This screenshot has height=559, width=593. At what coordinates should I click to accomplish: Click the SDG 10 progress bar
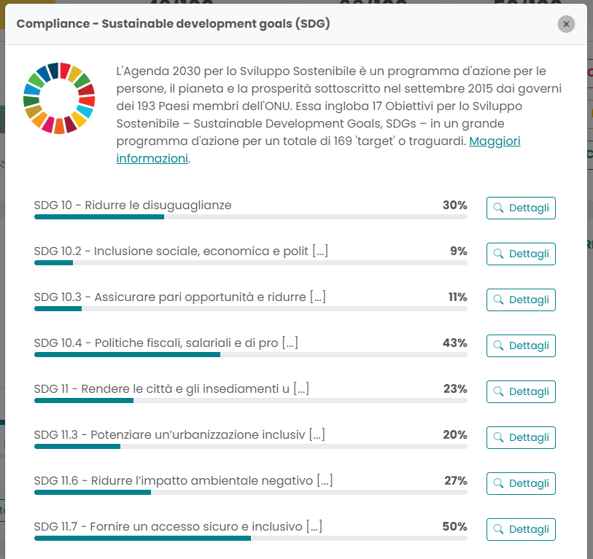click(x=250, y=216)
